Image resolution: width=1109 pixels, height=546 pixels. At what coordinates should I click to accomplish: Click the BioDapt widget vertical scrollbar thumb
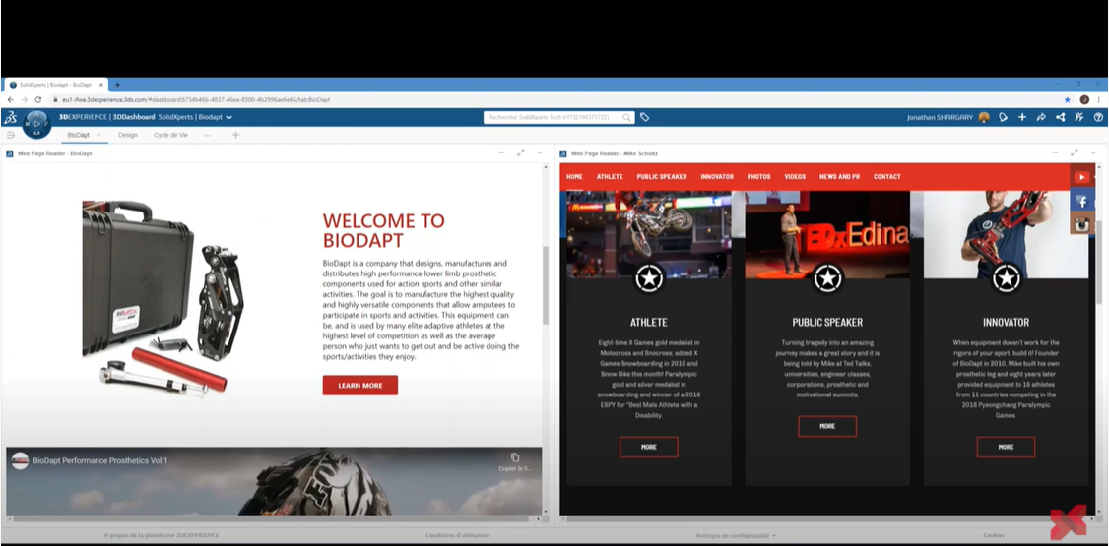[x=545, y=285]
